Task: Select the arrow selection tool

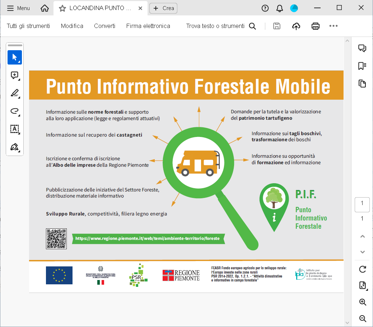Action: (15, 57)
